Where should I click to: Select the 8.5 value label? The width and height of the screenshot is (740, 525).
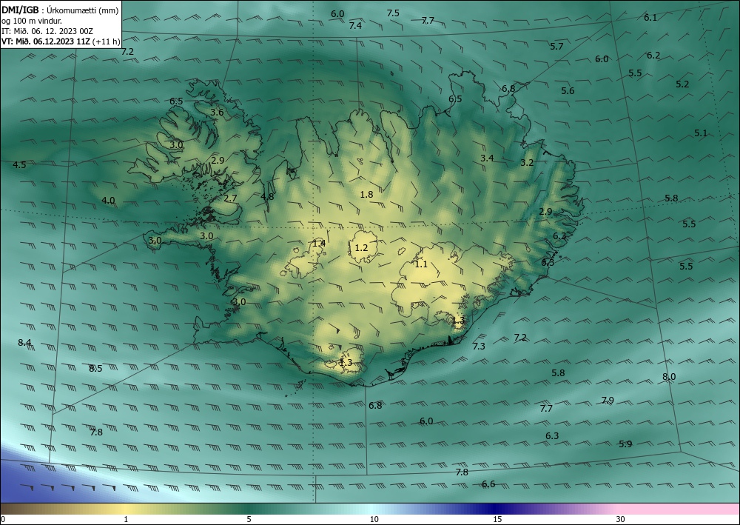pyautogui.click(x=95, y=368)
